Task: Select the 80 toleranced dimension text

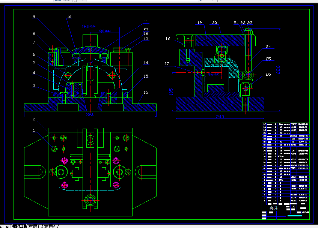Action: (105, 31)
